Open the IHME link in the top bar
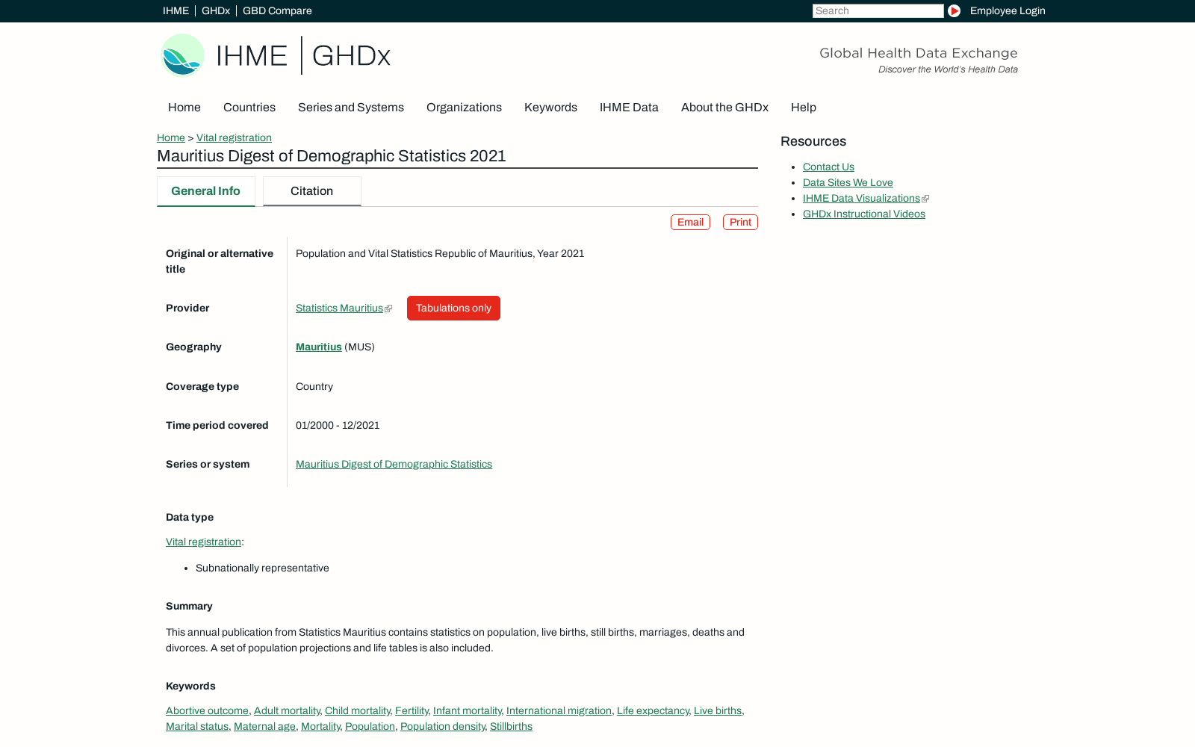1195x747 pixels. [176, 10]
